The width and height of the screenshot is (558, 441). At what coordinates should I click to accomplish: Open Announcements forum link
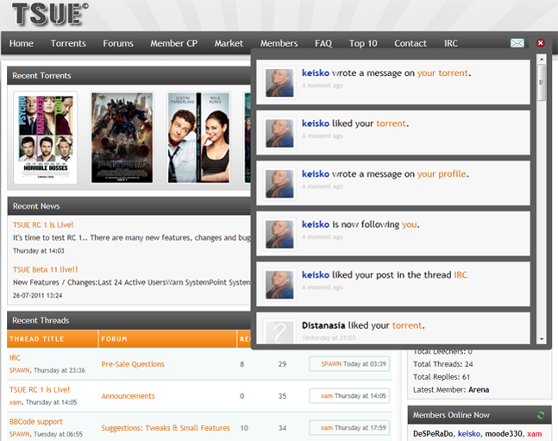pyautogui.click(x=129, y=396)
